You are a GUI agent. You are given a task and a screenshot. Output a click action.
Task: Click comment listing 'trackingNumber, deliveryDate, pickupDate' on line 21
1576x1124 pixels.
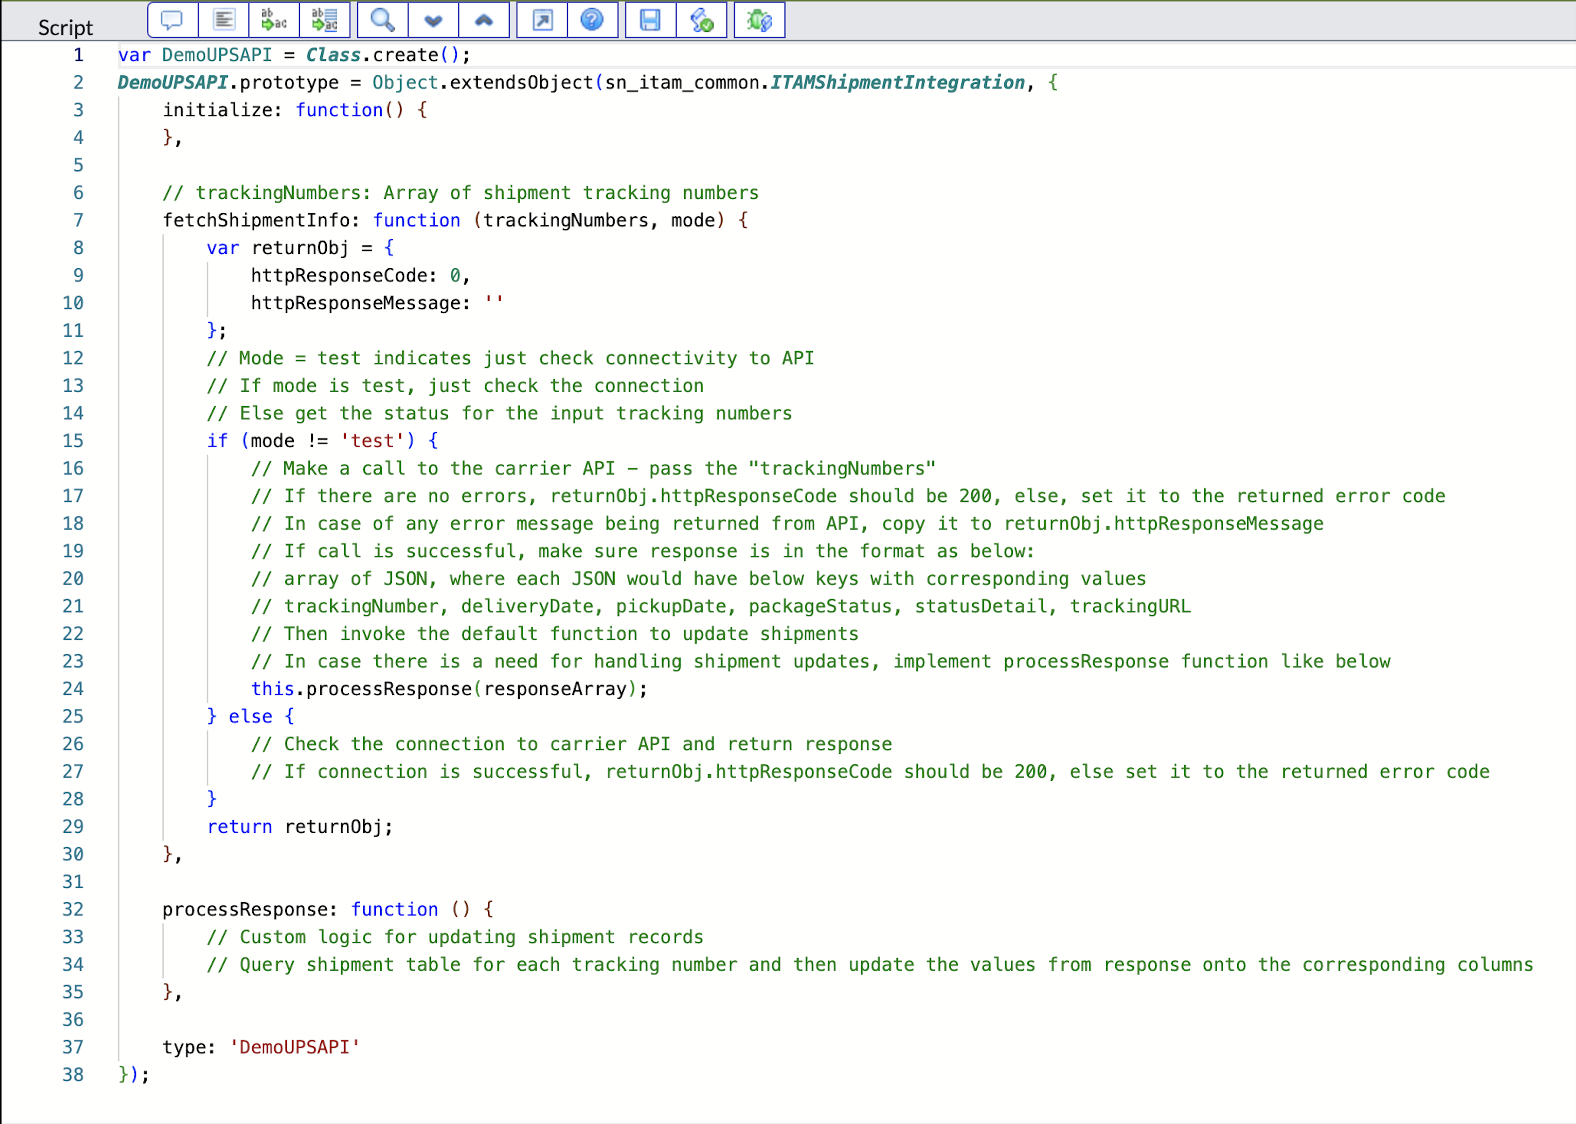tap(721, 606)
